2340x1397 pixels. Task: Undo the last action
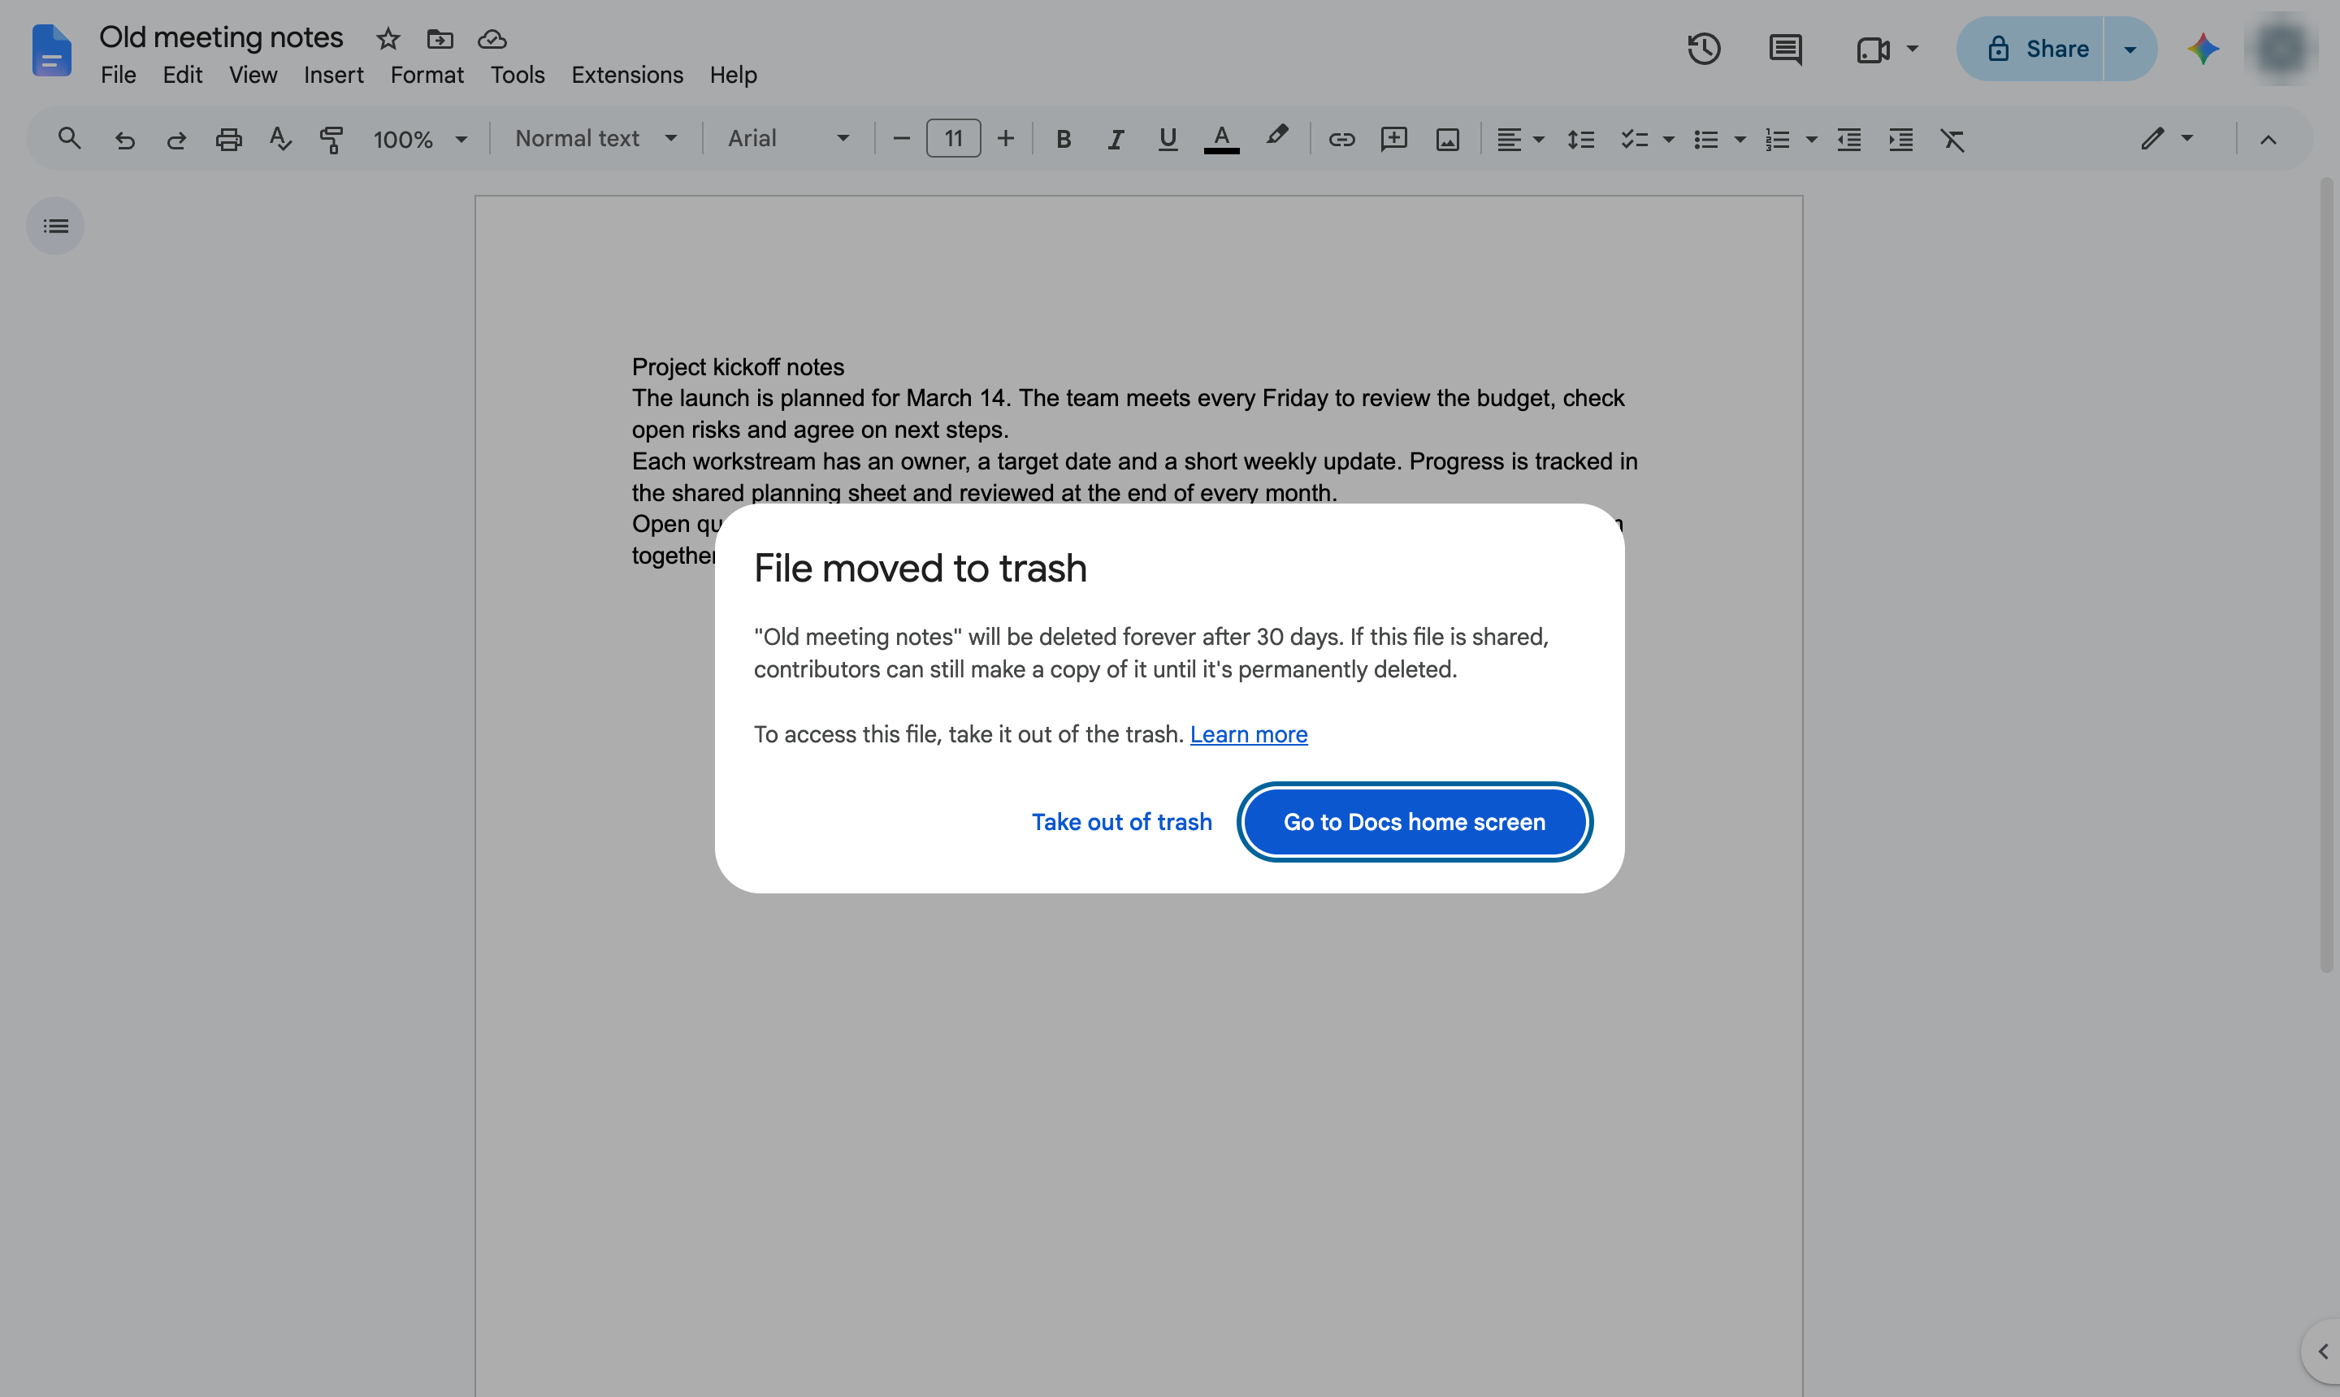click(124, 140)
